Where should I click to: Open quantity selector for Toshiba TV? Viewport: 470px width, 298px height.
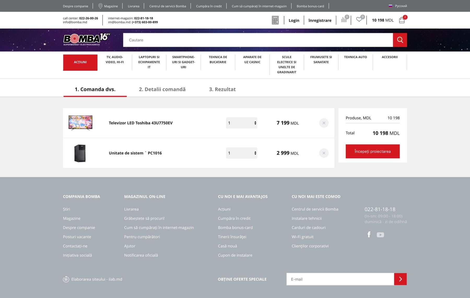click(242, 123)
